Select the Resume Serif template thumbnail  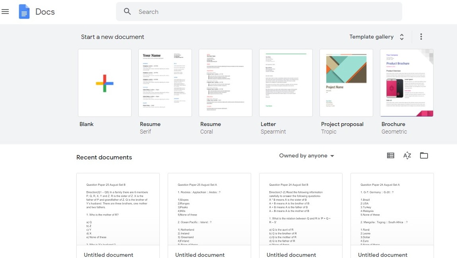pos(165,83)
